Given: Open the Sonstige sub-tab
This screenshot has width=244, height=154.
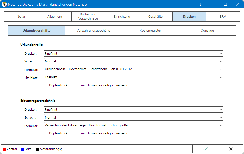Looking at the screenshot, I should pyautogui.click(x=208, y=30).
